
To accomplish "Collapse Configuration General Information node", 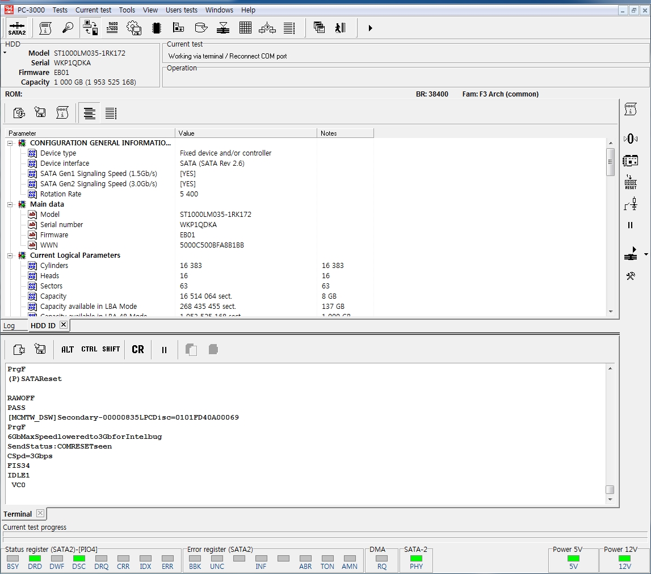I will (x=10, y=143).
